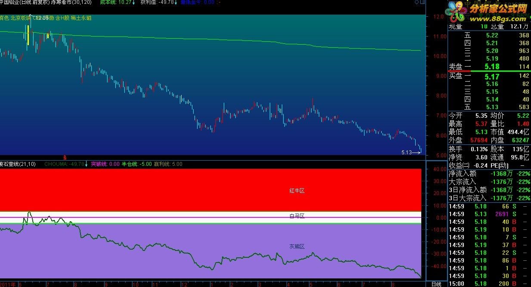This screenshot has width=531, height=287.
Task: Click the small square icon beside the diamond
Action: point(422,3)
